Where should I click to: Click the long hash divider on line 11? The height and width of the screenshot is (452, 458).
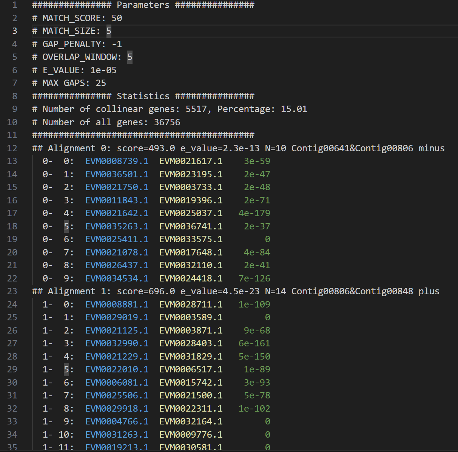click(143, 135)
